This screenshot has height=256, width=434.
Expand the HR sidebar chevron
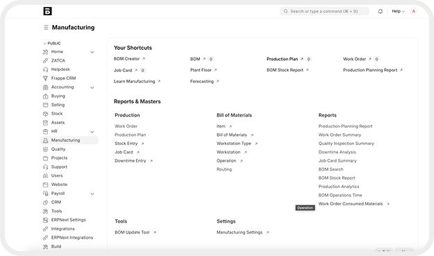click(92, 132)
